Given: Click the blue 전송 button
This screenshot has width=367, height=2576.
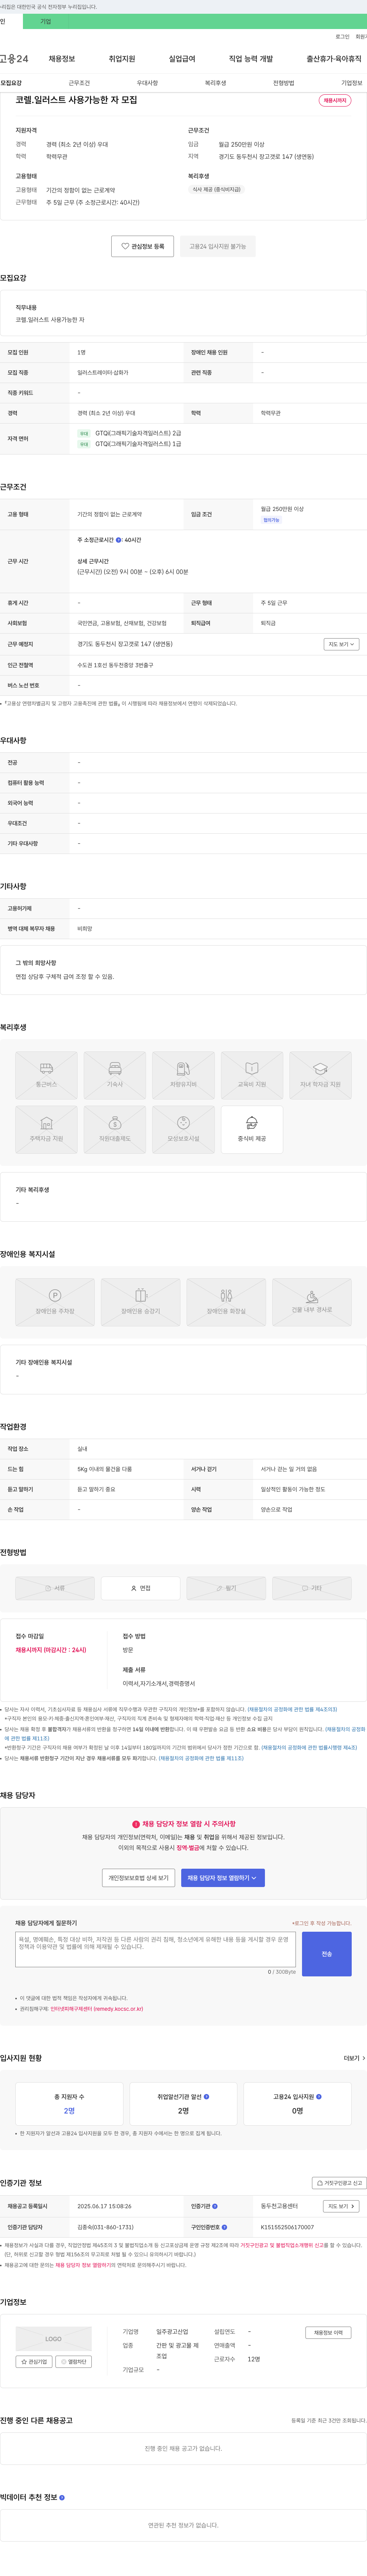Looking at the screenshot, I should 327,1954.
